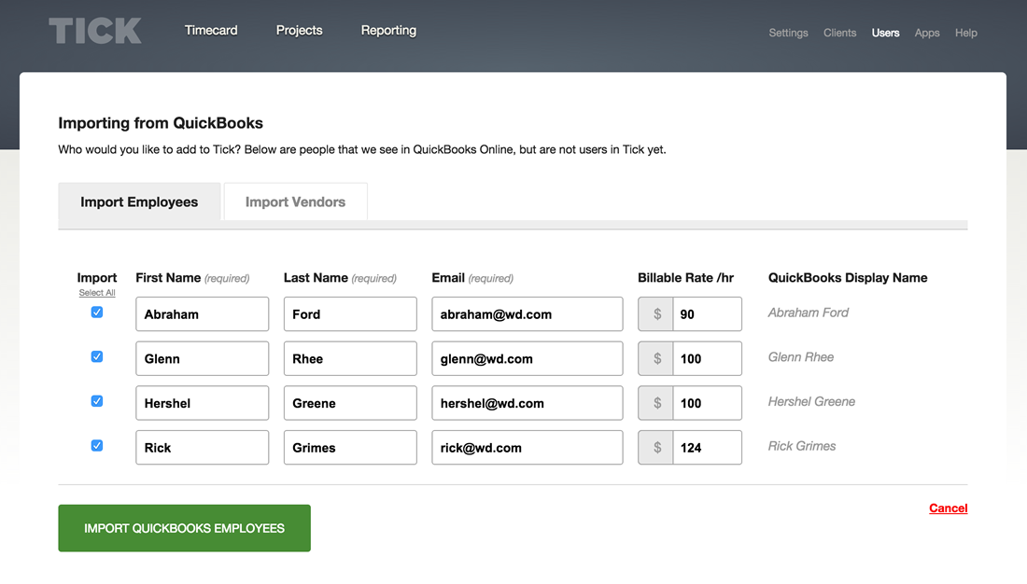Click the Billable Rate /hr column header

(x=686, y=278)
